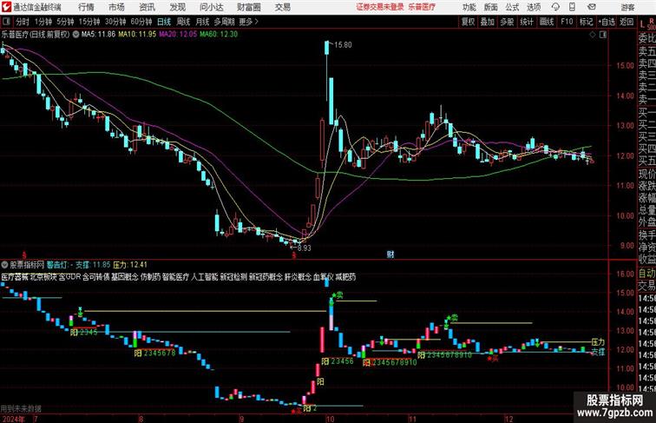Open the F10 company info button

[567, 22]
